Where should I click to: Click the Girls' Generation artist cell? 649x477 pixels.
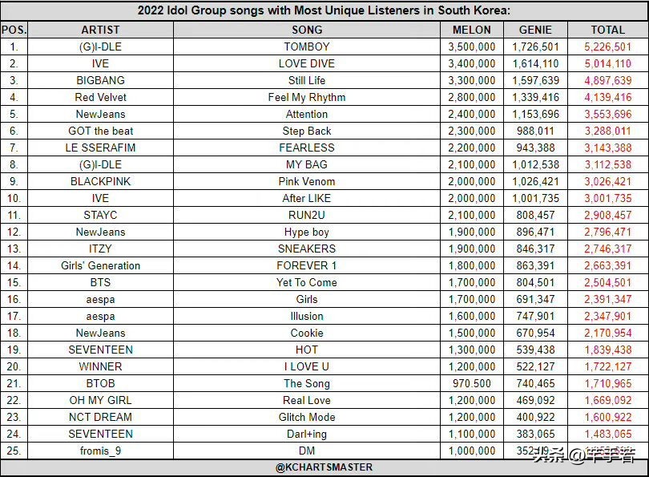click(100, 265)
